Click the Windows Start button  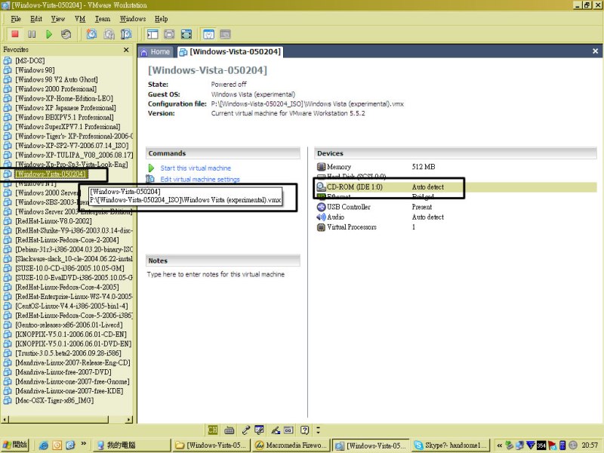tap(16, 445)
